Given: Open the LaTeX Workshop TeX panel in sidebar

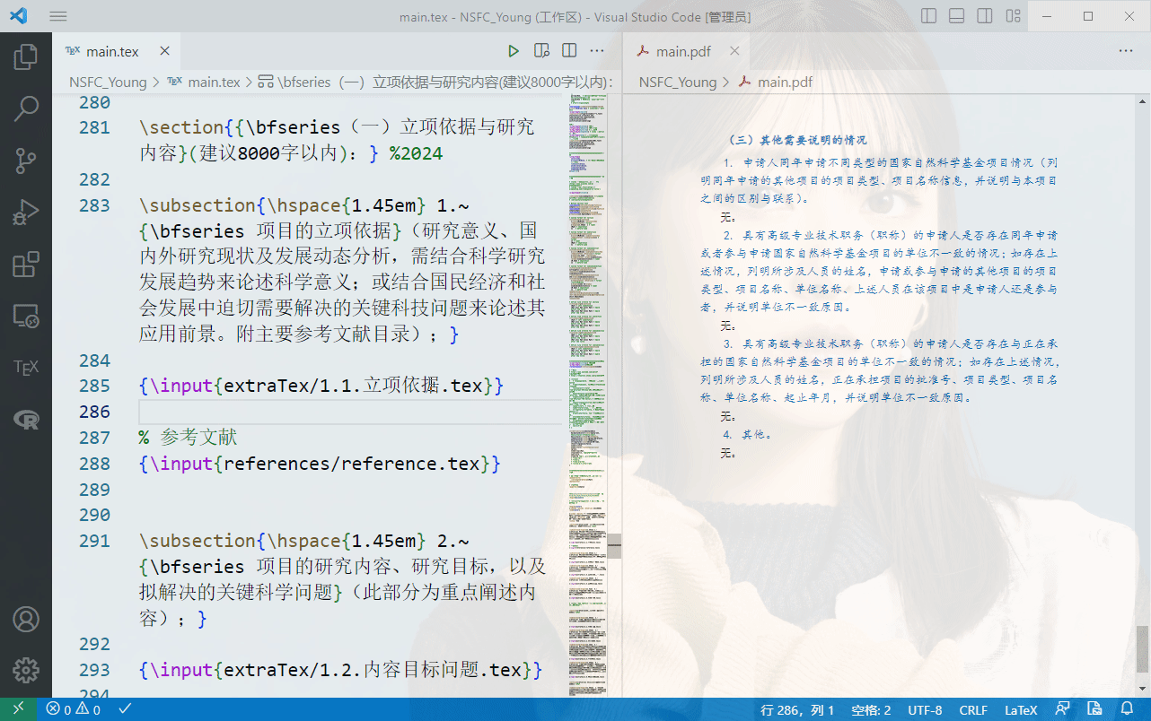Looking at the screenshot, I should coord(26,366).
